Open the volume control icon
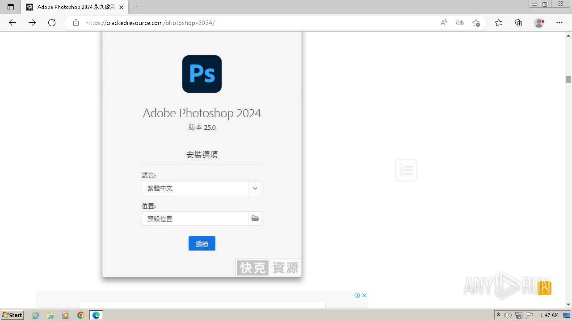The height and width of the screenshot is (321, 572). click(508, 315)
